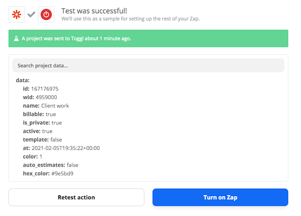Select the data: root entry

point(22,80)
